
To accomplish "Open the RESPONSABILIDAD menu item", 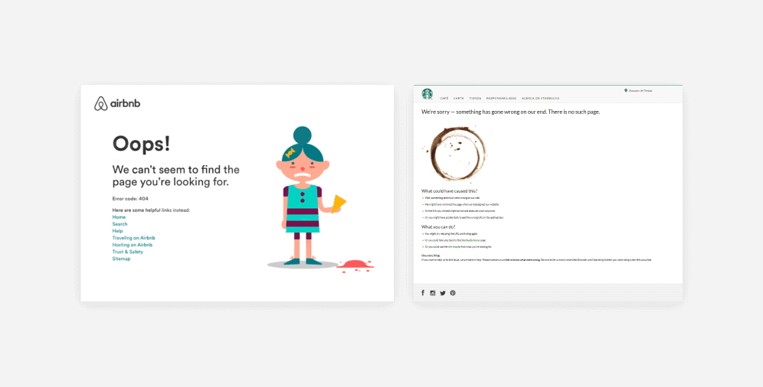I will (501, 98).
